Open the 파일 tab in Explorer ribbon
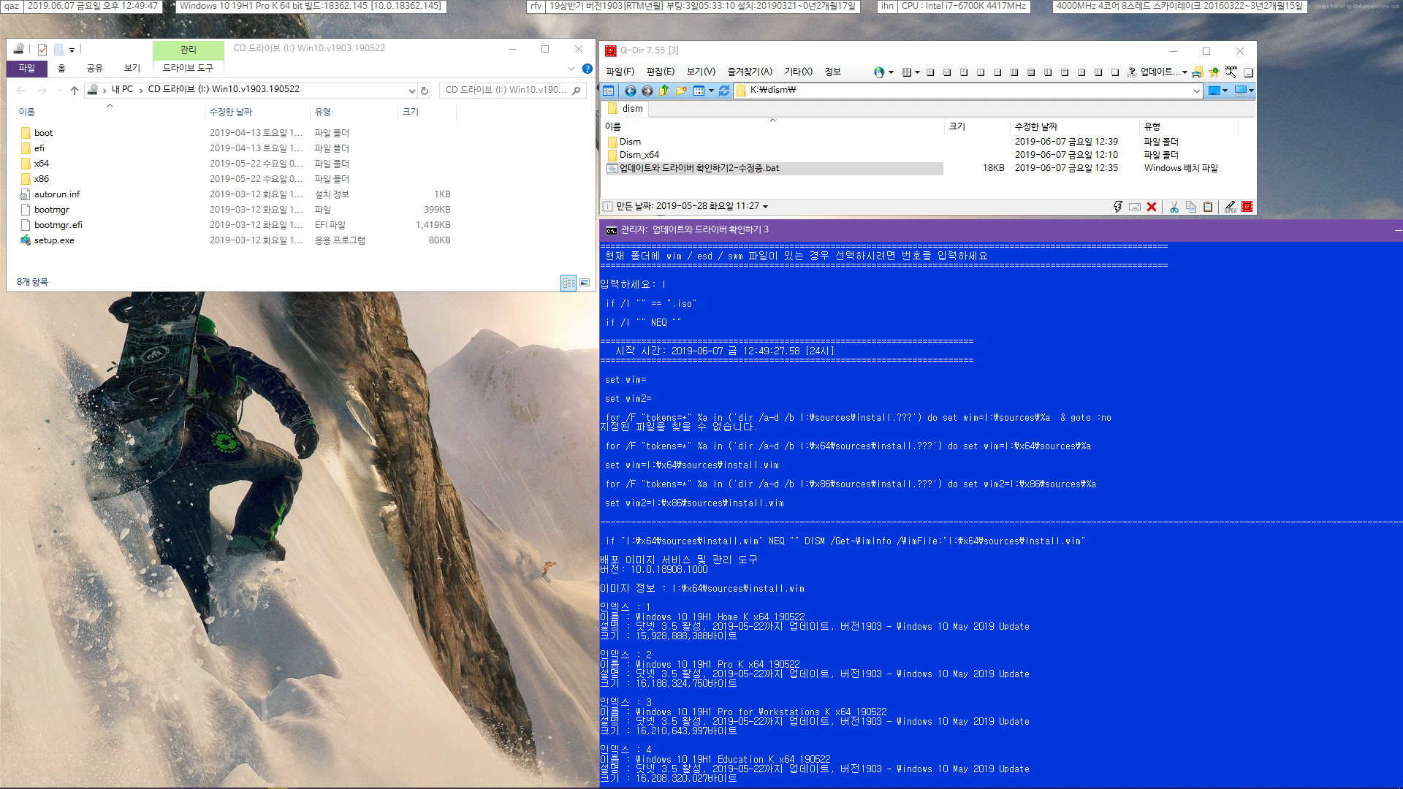The image size is (1403, 789). point(27,69)
